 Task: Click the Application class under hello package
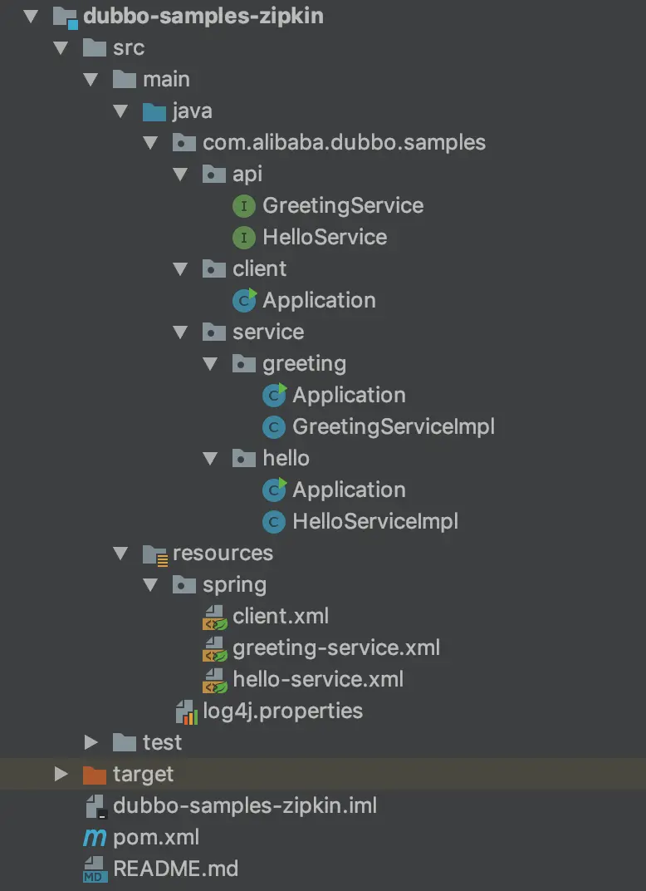(349, 490)
